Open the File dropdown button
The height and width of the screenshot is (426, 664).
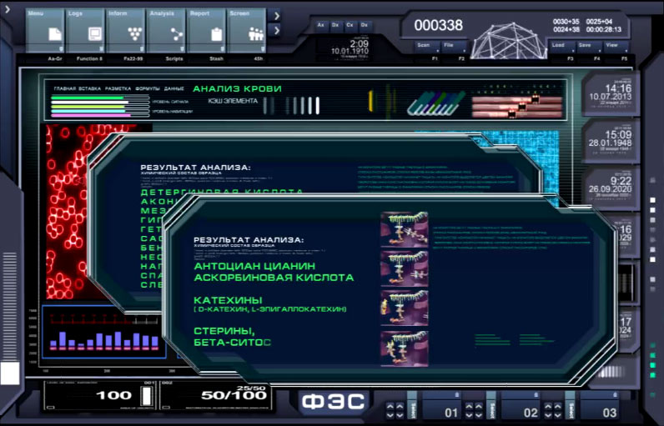coord(454,46)
